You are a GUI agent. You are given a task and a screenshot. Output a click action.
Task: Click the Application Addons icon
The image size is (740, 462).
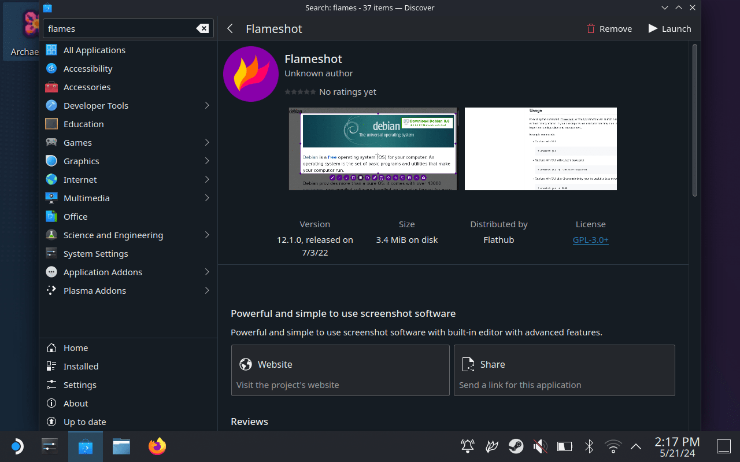(x=51, y=272)
